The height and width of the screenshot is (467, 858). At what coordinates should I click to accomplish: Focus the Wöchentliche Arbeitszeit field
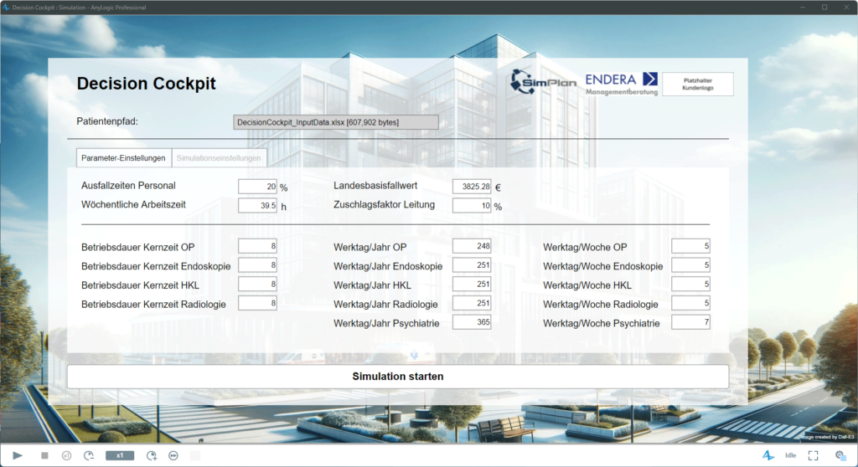pyautogui.click(x=257, y=206)
